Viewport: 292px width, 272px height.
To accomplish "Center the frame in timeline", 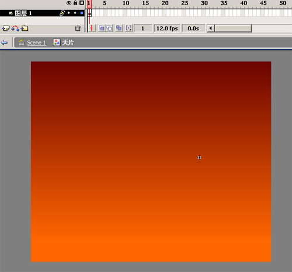I will 92,29.
